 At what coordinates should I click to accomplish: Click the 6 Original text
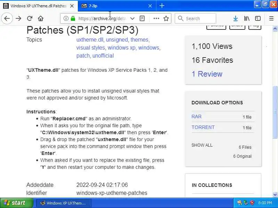pos(242,156)
